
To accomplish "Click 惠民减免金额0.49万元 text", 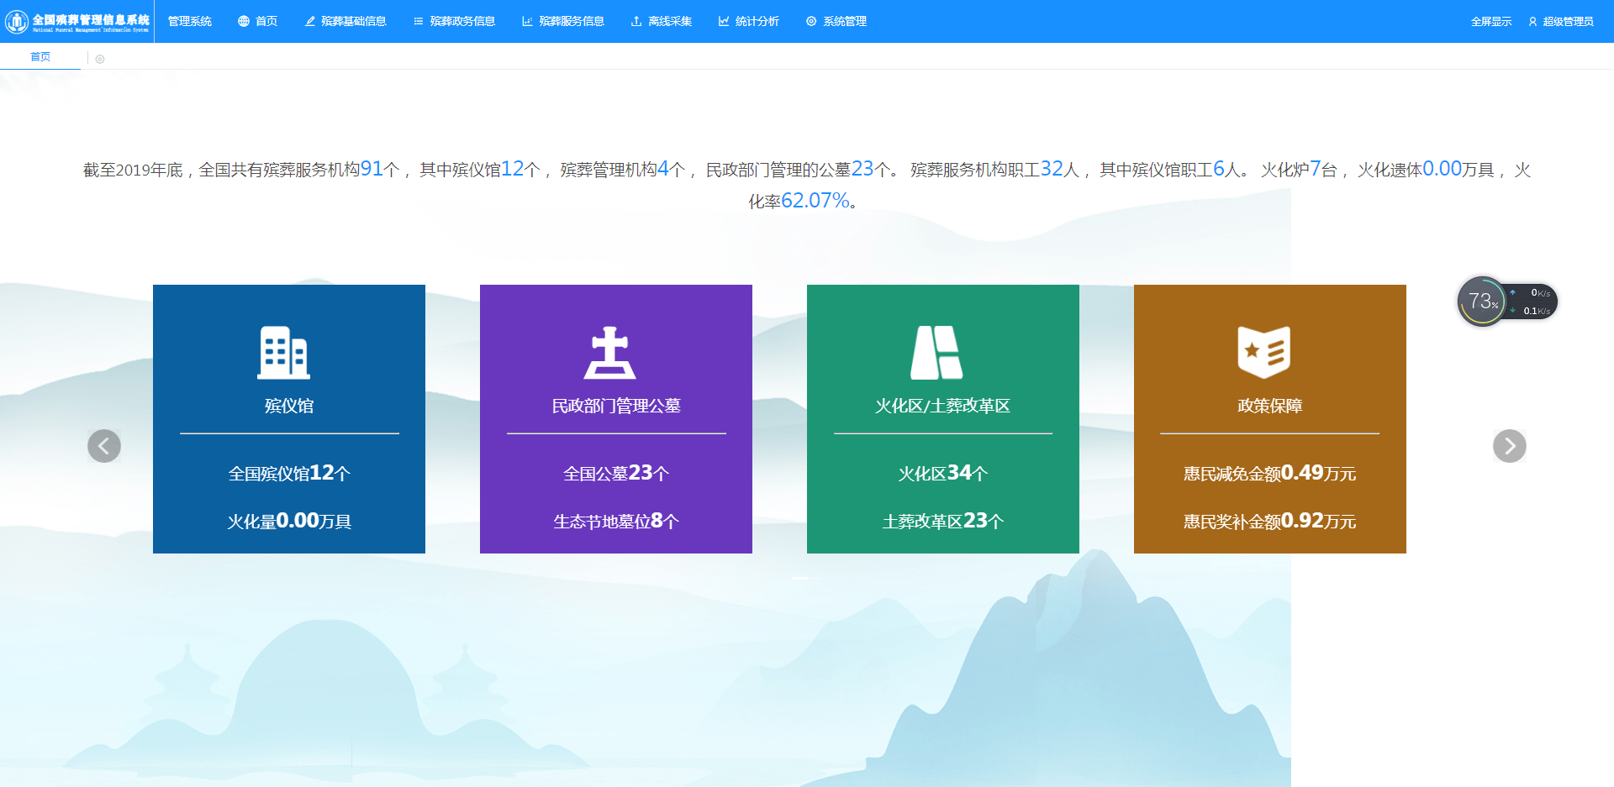I will click(x=1270, y=473).
